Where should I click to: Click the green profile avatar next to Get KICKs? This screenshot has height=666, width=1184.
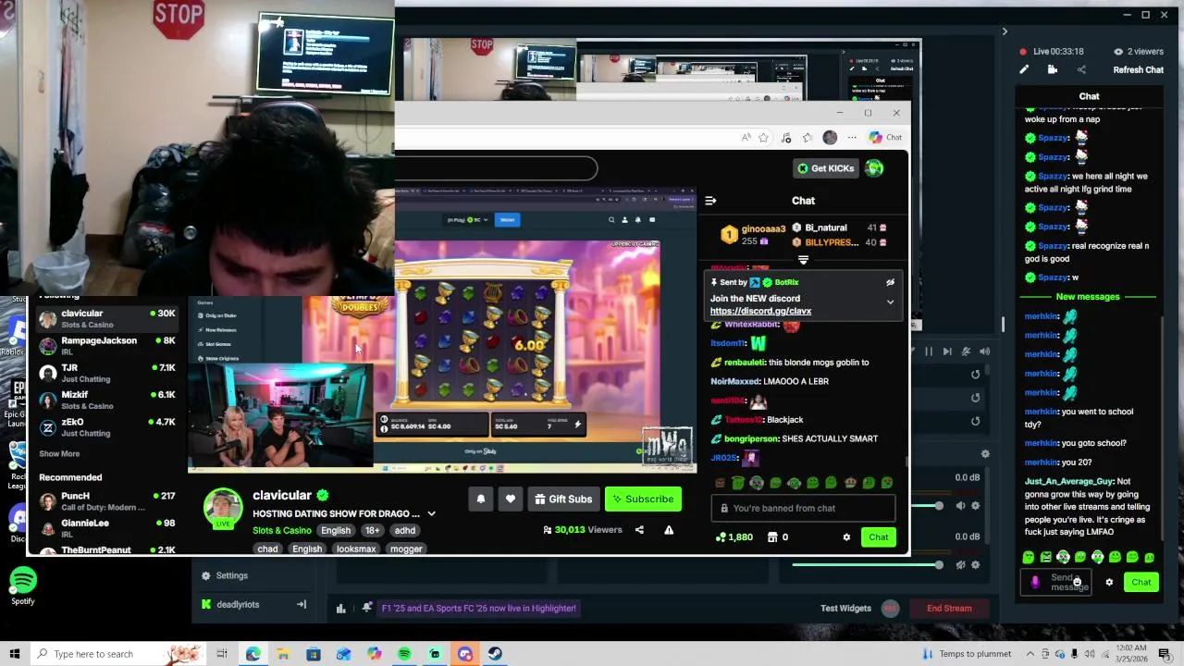point(874,168)
